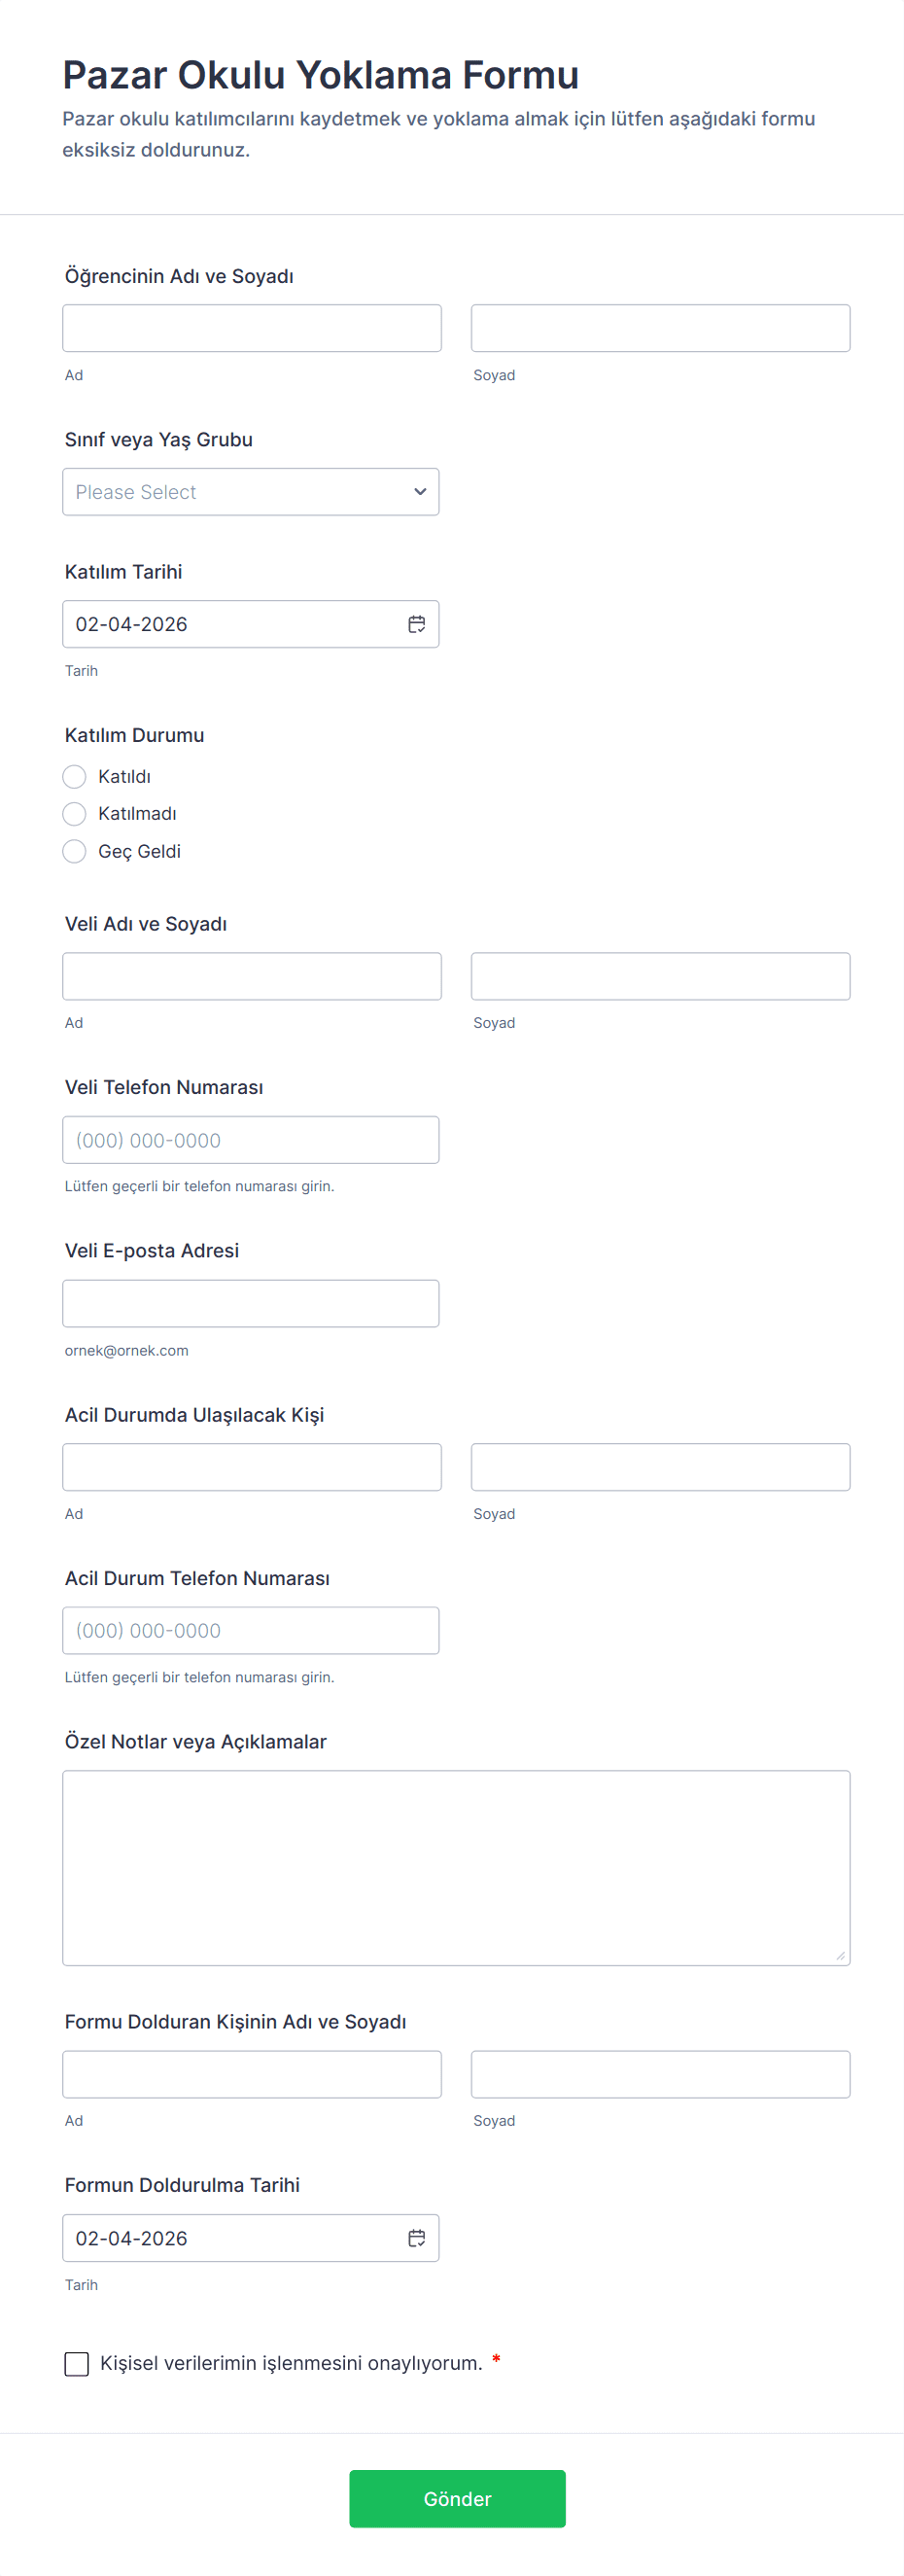
Task: Click the Özel Notlar veya Açıklamalar textarea
Action: point(456,1868)
